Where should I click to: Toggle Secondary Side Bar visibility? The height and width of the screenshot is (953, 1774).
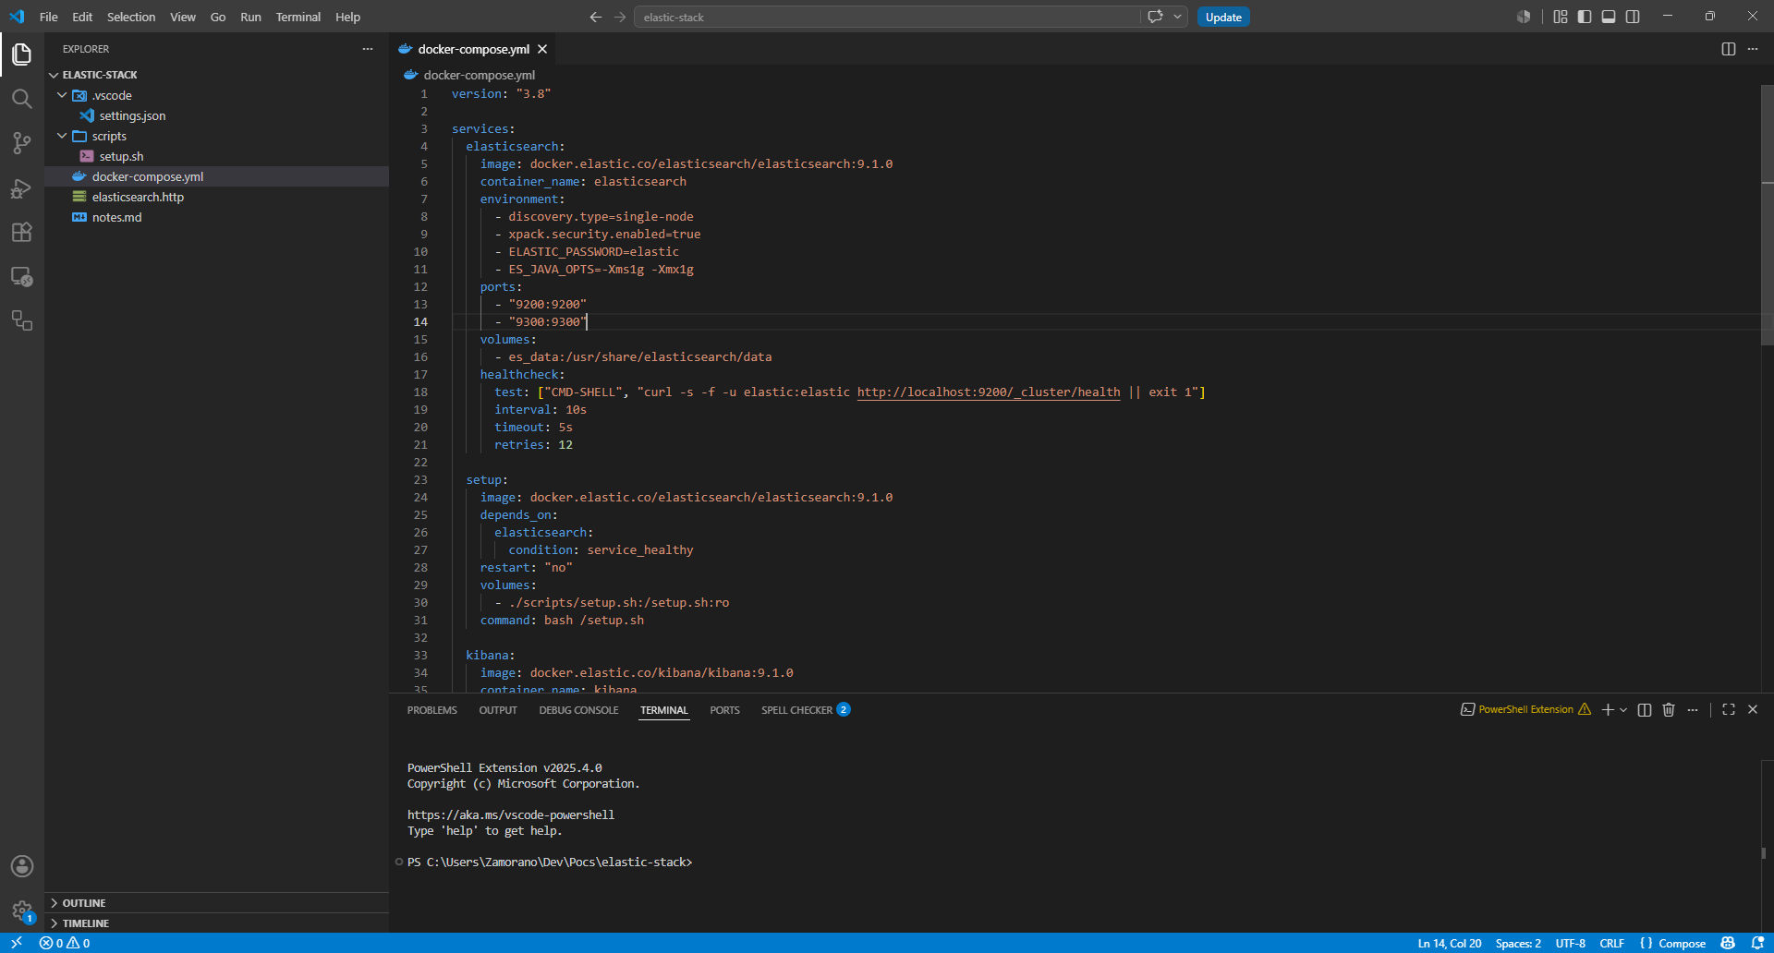(x=1633, y=17)
